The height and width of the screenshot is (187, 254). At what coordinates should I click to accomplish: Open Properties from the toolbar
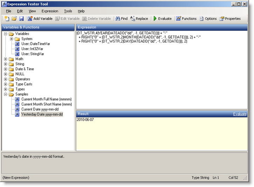[230, 19]
